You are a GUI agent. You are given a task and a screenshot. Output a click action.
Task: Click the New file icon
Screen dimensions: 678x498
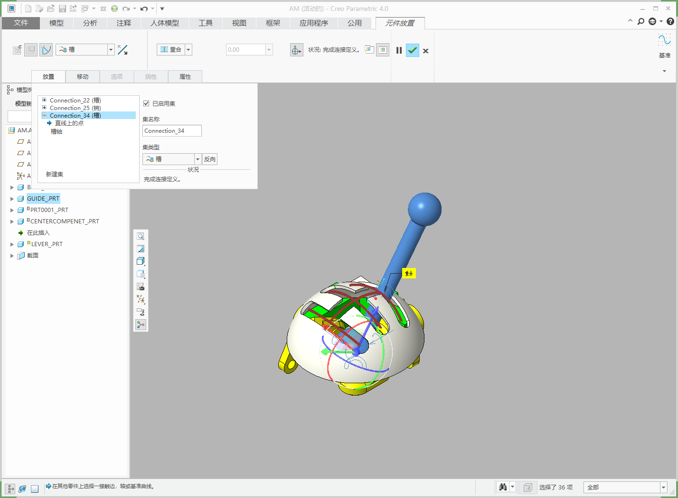pos(28,9)
